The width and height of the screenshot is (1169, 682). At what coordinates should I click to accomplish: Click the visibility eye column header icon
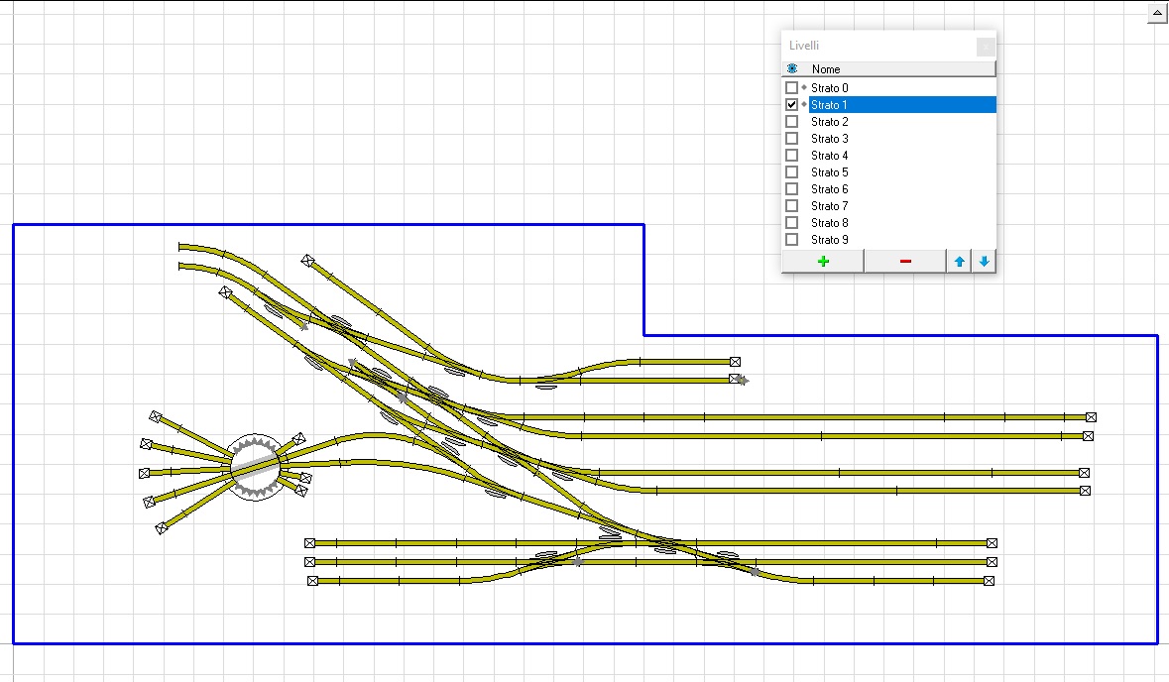792,69
